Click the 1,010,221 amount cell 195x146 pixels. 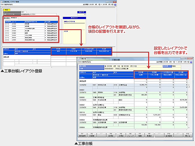154,115
